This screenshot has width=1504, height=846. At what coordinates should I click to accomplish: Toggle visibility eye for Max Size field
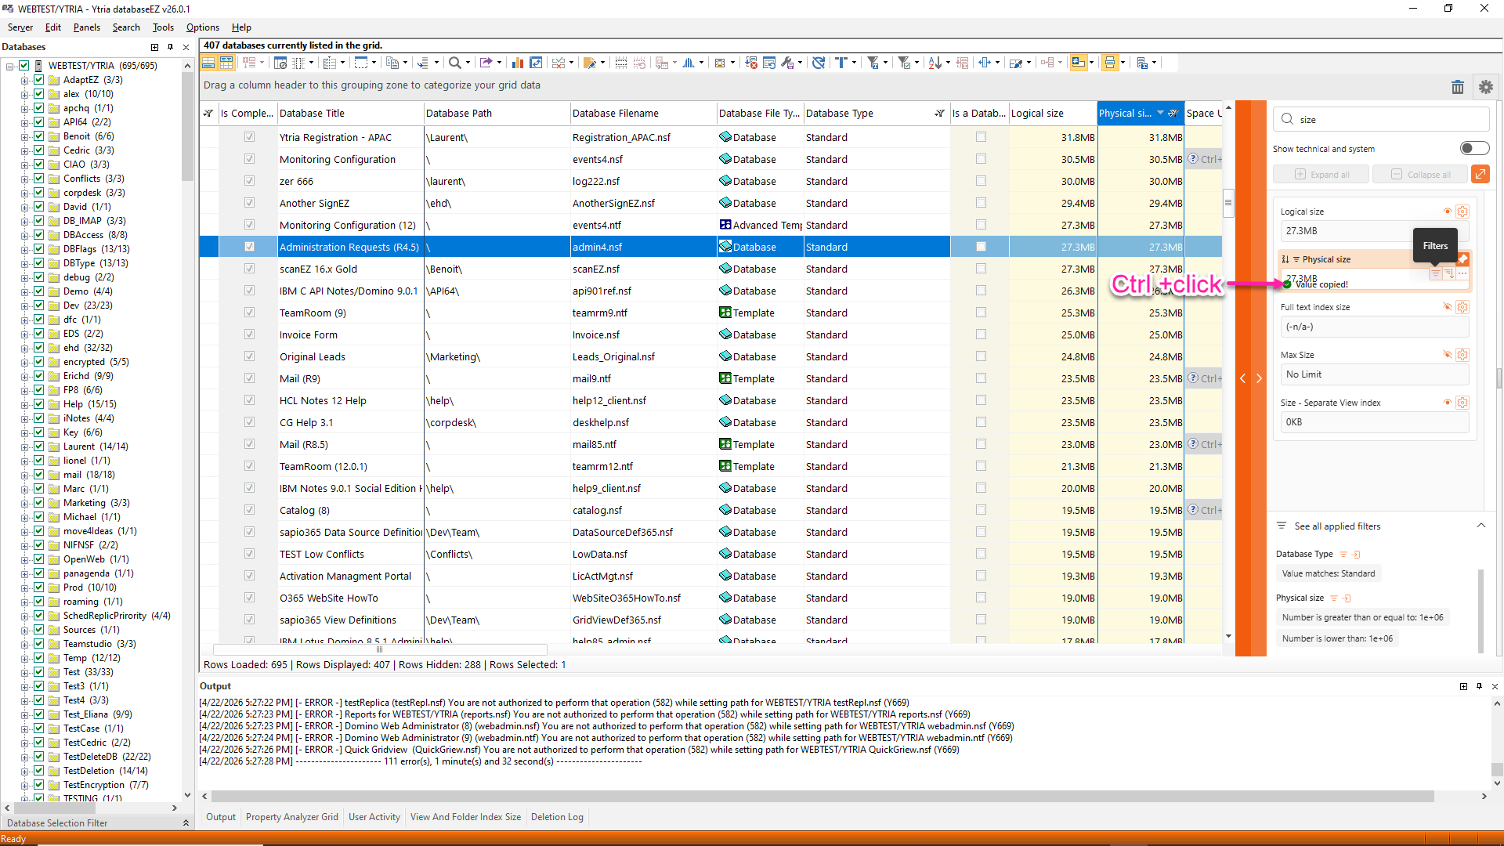(1448, 355)
